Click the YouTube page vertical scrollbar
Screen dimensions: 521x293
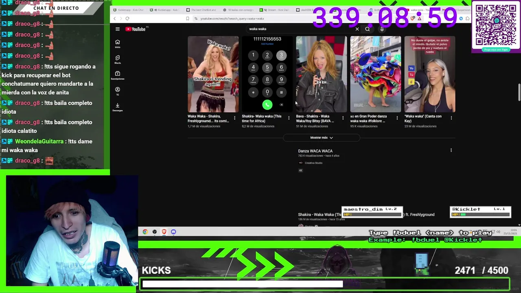click(x=519, y=92)
